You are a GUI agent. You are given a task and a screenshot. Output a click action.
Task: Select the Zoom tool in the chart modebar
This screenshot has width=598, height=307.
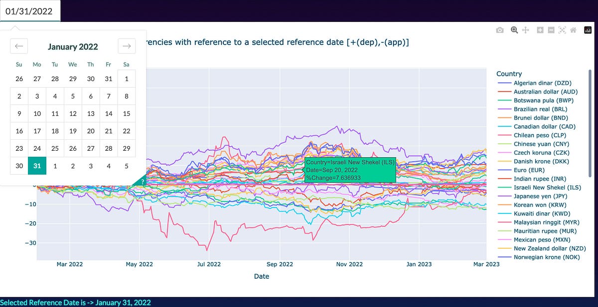[513, 30]
